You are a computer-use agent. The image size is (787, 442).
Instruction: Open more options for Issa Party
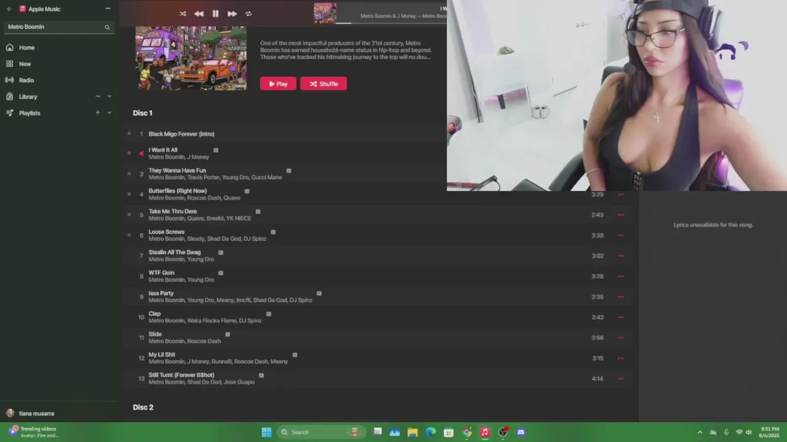[620, 297]
